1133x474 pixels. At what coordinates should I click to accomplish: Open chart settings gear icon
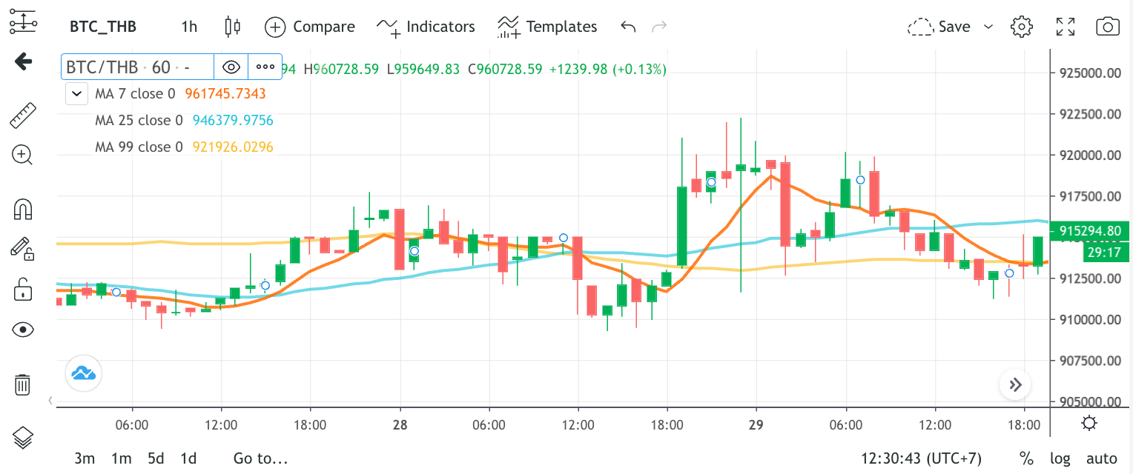tap(1022, 27)
